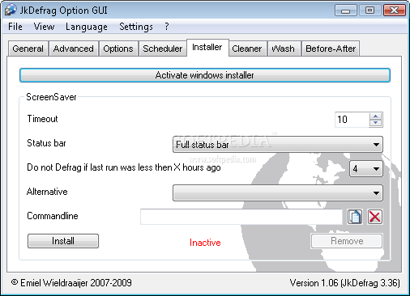Viewport: 410px width, 296px height.
Task: Open the File menu
Action: tap(15, 27)
